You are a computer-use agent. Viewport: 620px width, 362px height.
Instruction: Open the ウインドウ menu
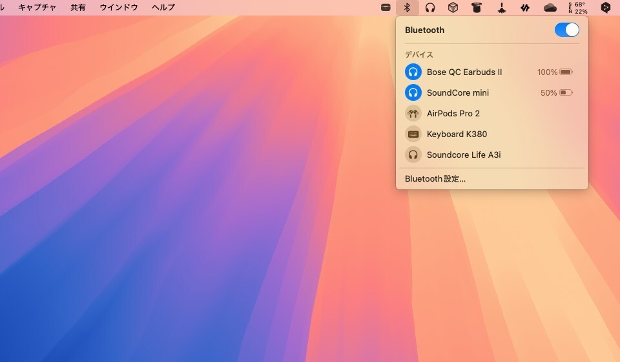(x=119, y=8)
